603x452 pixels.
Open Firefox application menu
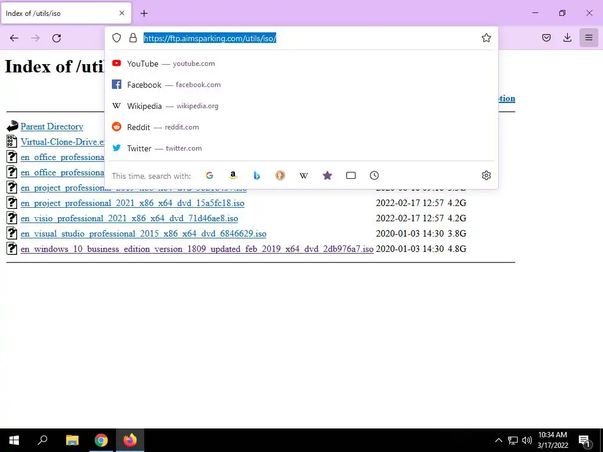tap(588, 38)
